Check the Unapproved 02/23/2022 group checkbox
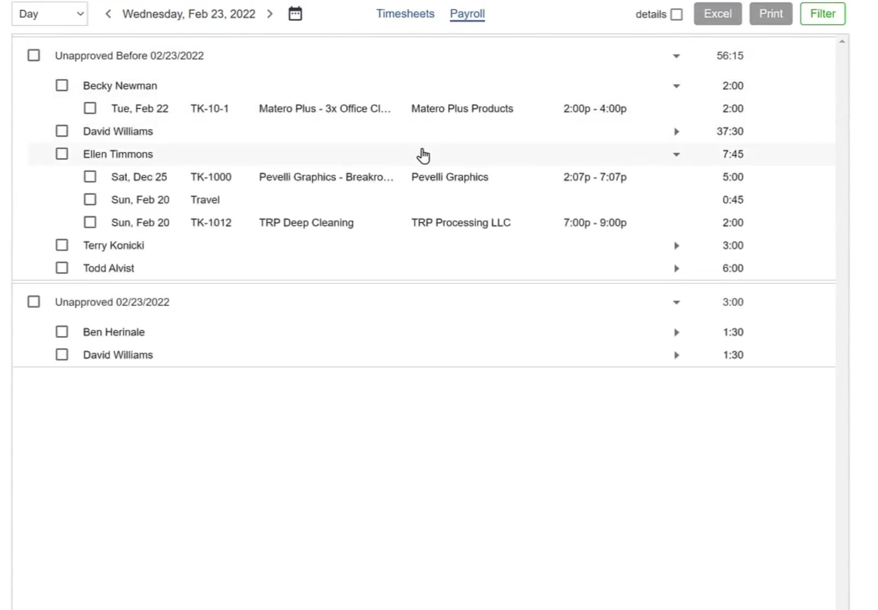Viewport: 878px width, 610px height. point(33,302)
